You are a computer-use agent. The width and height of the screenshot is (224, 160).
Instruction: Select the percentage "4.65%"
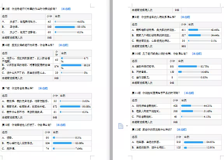[81, 22]
